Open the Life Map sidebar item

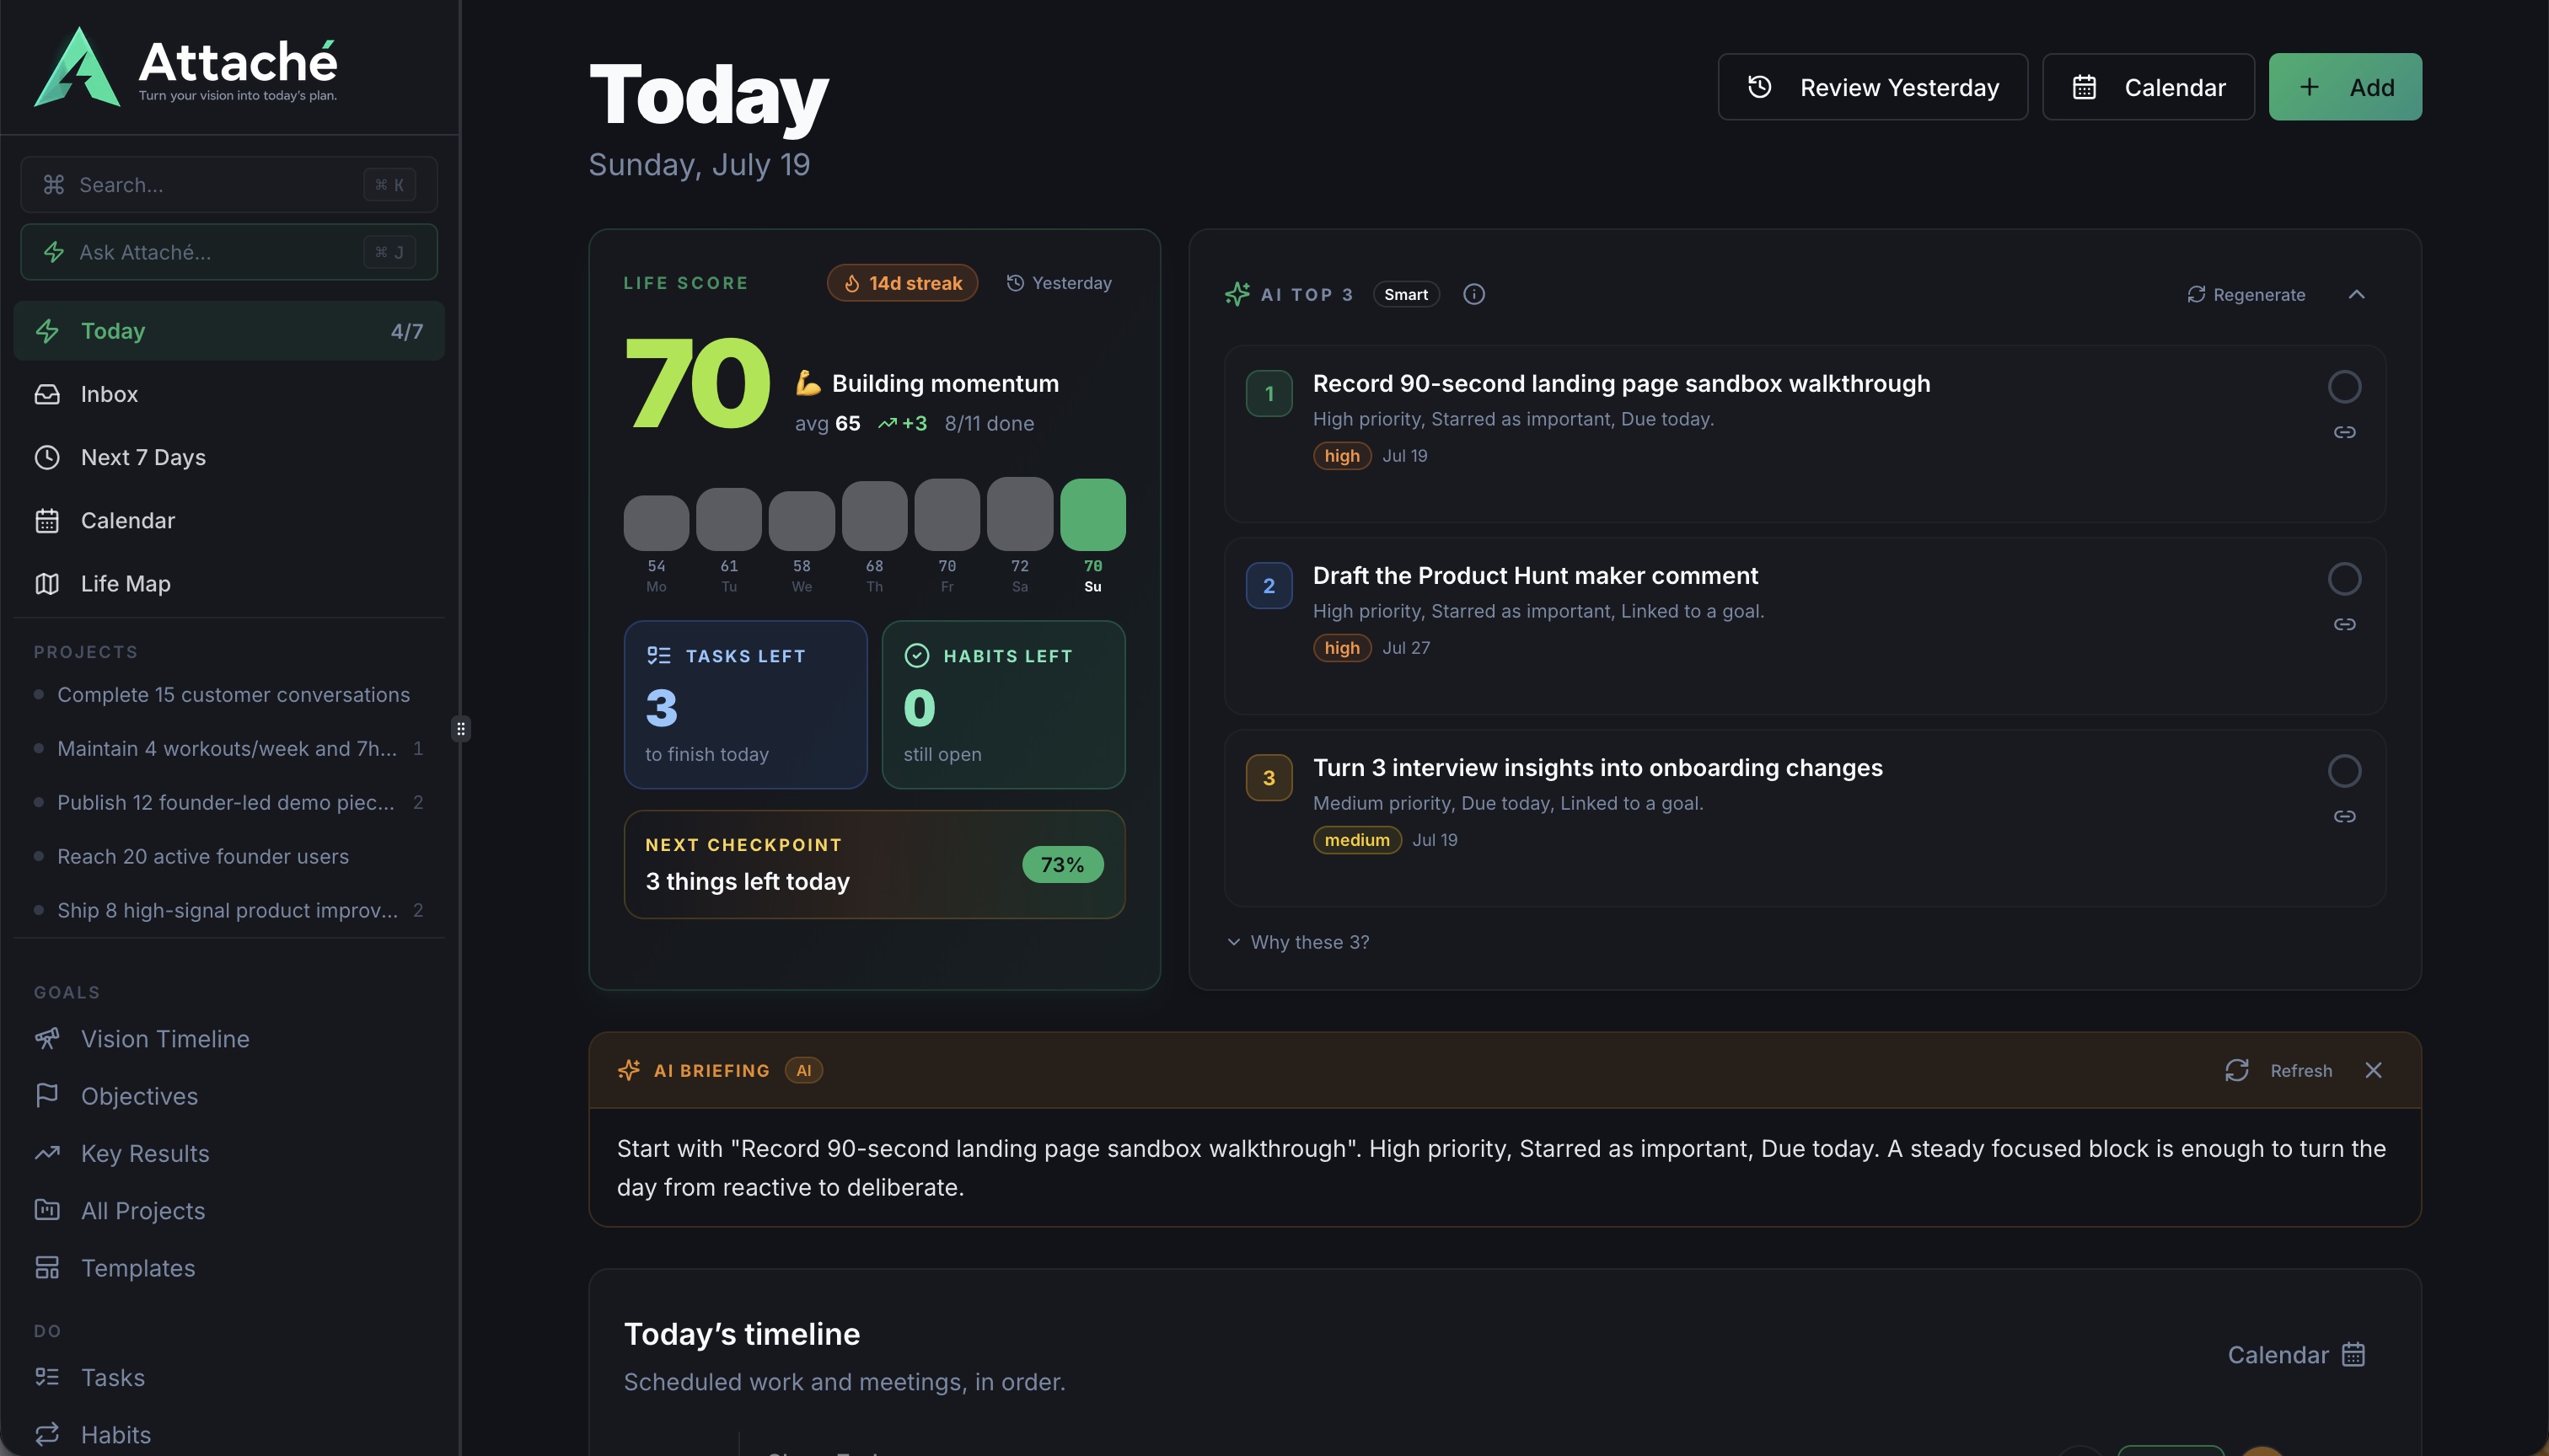pyautogui.click(x=229, y=583)
